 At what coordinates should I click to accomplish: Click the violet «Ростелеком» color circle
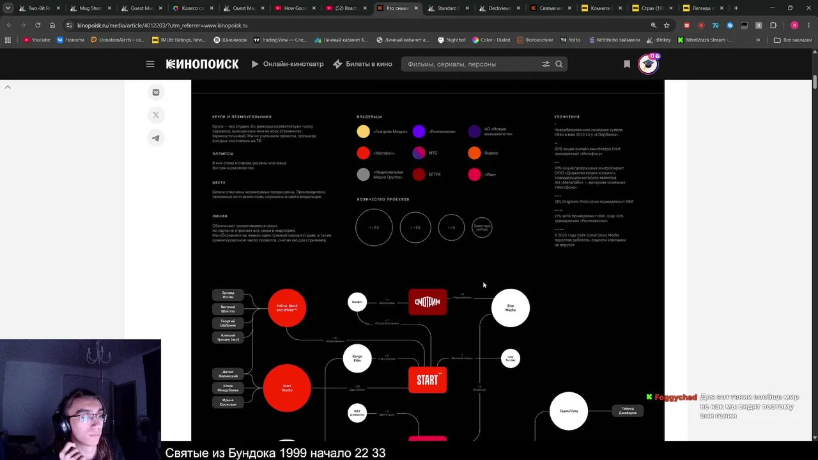[x=419, y=132]
